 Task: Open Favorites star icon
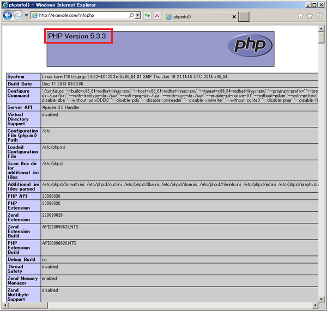click(310, 16)
